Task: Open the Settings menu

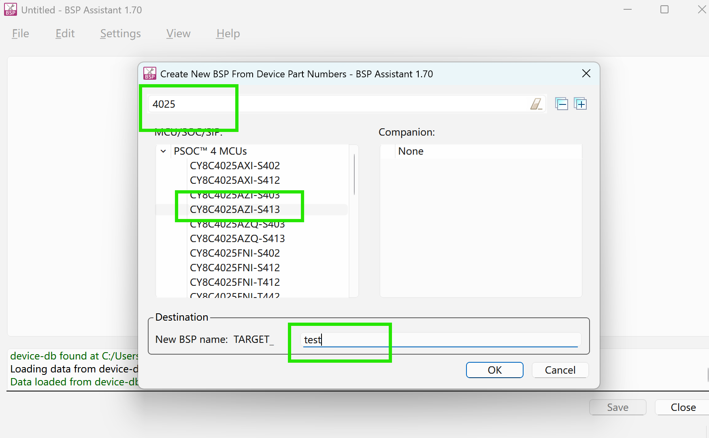Action: [121, 34]
